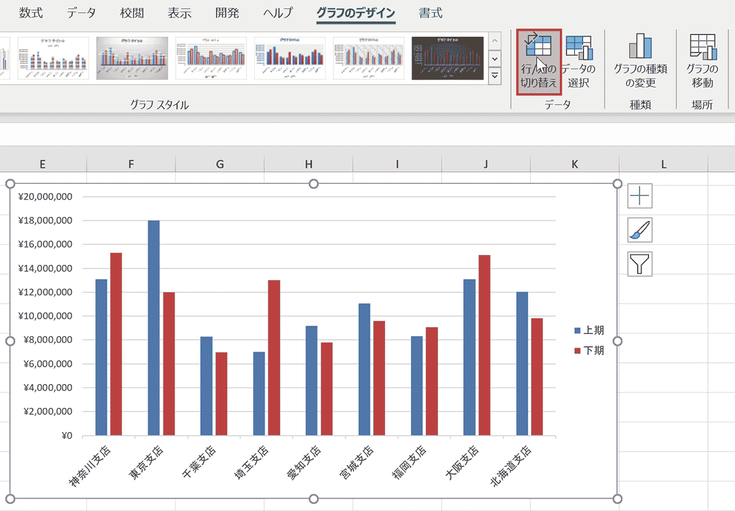Viewport: 735px width, 511px height.
Task: Click the Switch Row/Column (行/列の切り替え) button
Action: 539,62
